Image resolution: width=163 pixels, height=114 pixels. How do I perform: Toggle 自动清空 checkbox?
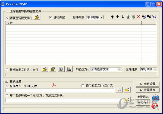point(51,17)
